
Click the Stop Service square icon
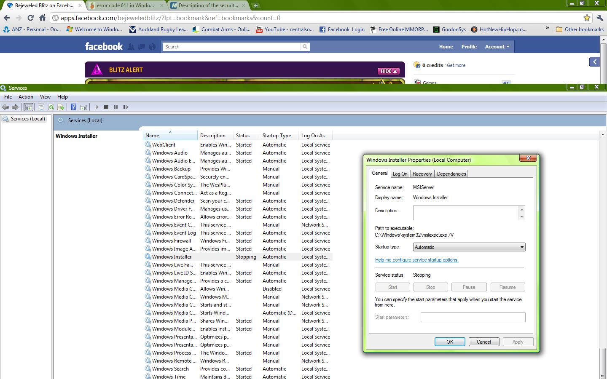pos(106,107)
